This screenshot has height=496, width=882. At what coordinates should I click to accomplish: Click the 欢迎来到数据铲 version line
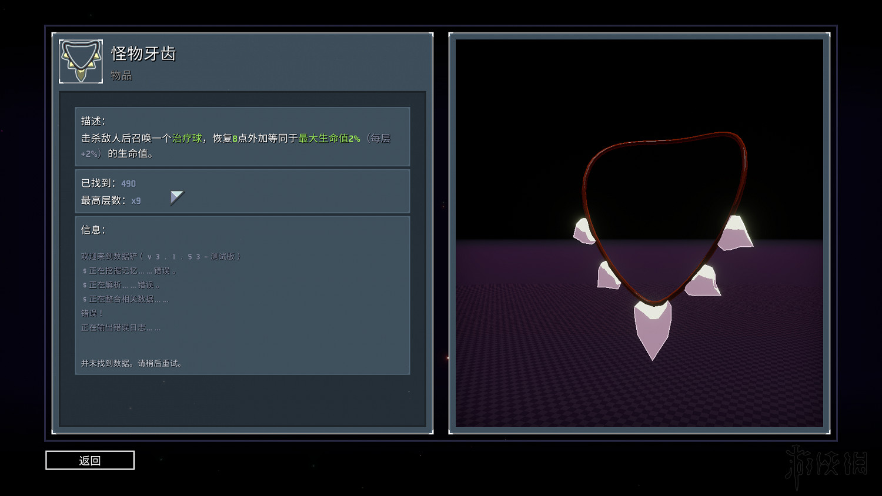point(161,257)
